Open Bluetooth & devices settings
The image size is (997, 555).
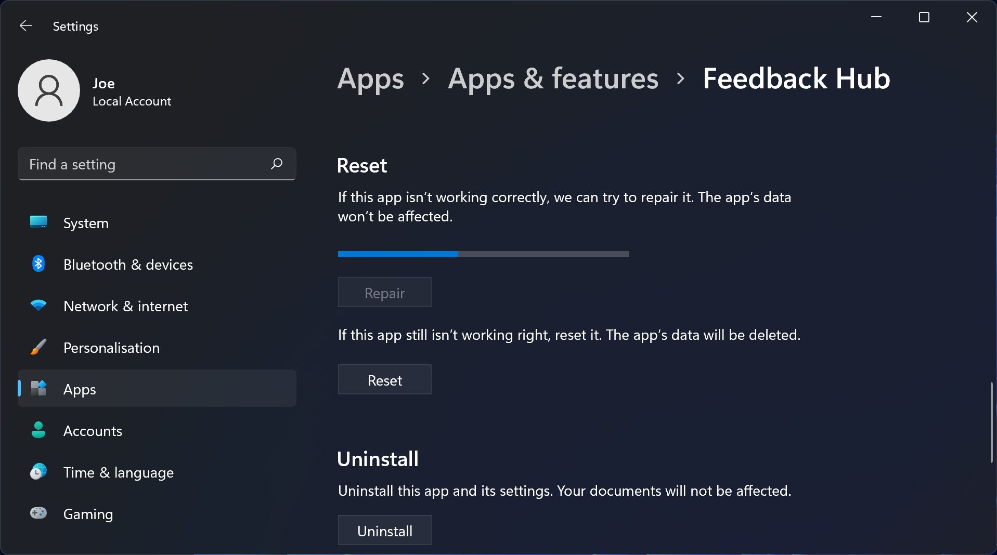point(157,265)
